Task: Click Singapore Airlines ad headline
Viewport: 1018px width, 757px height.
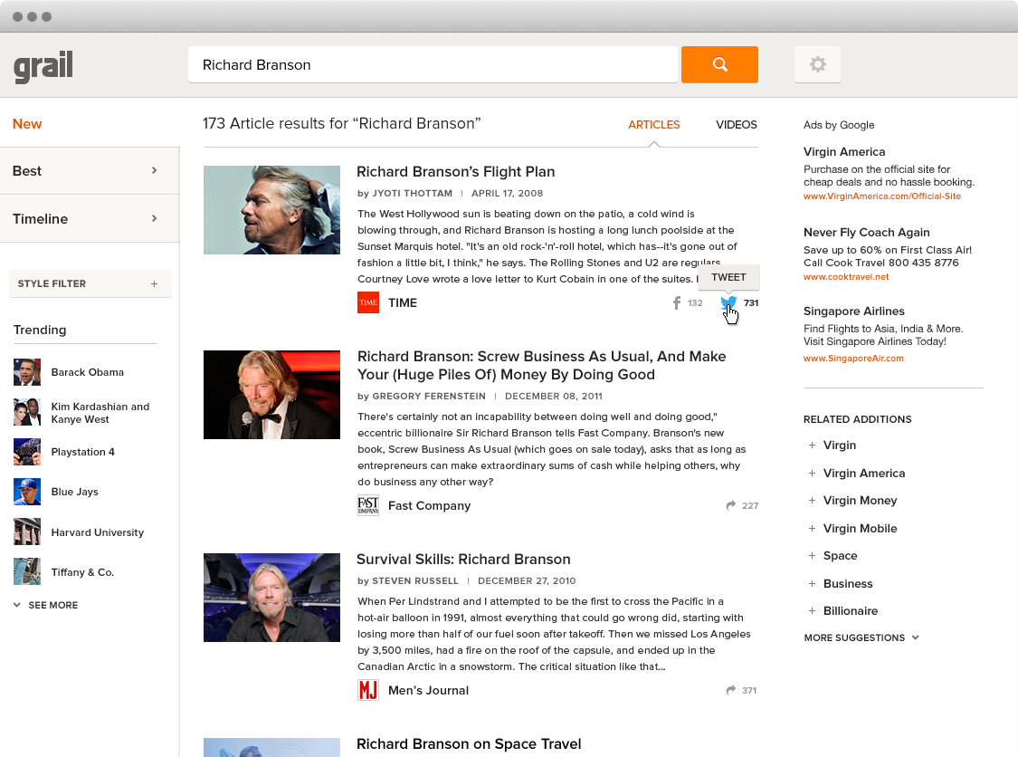Action: click(x=853, y=311)
